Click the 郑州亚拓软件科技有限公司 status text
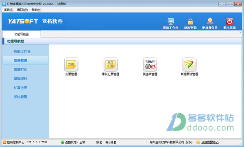244x147 pixels. 167,142
